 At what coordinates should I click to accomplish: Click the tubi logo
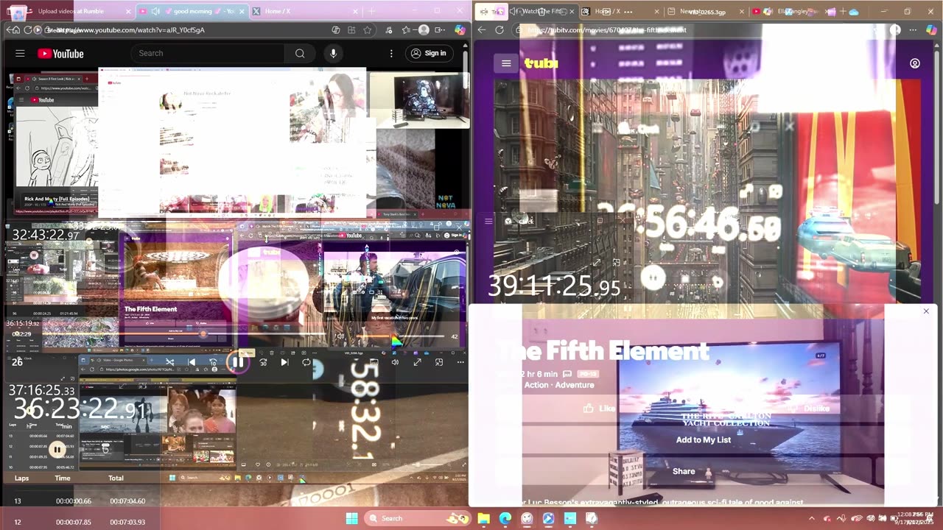click(541, 63)
